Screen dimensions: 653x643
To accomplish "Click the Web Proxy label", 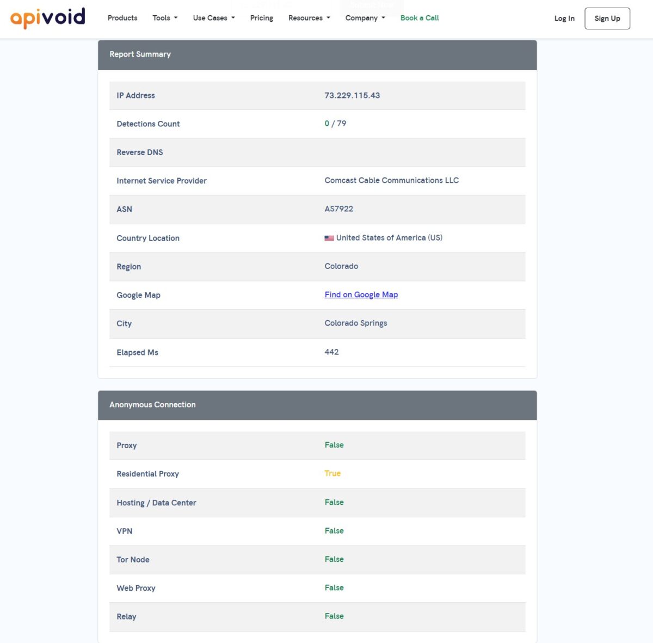I will (x=136, y=588).
